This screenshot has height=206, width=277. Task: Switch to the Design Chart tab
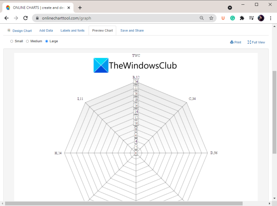[22, 31]
